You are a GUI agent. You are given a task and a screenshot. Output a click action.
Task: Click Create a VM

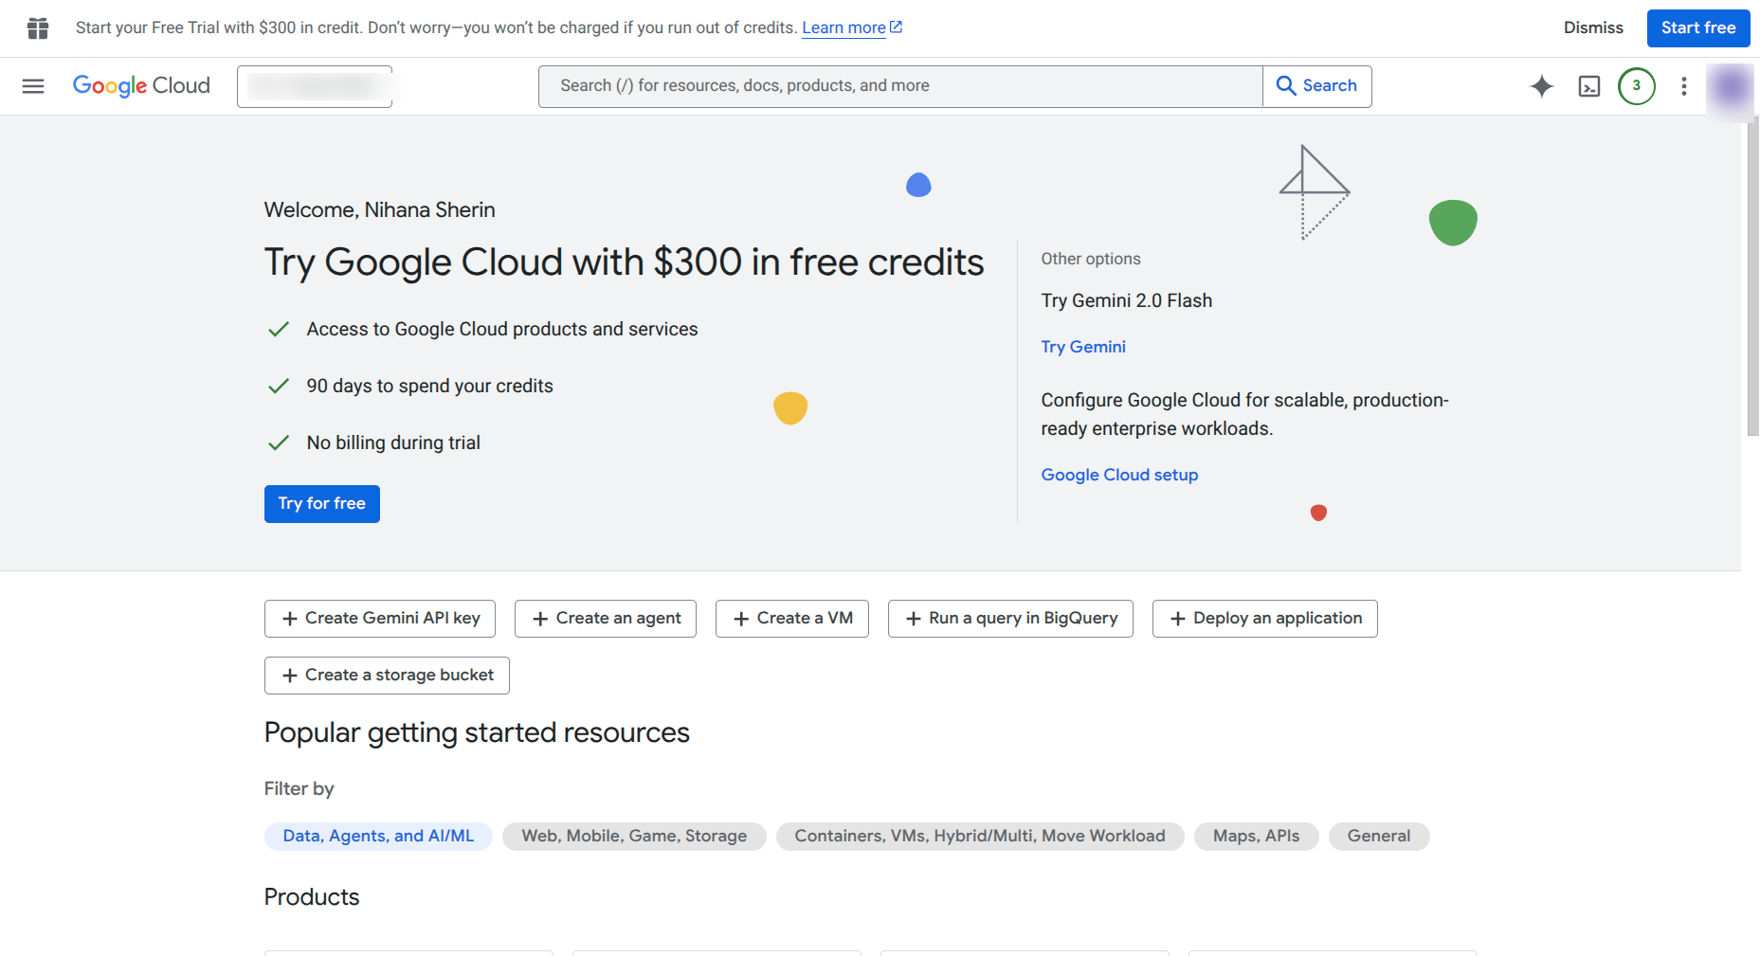(x=792, y=619)
